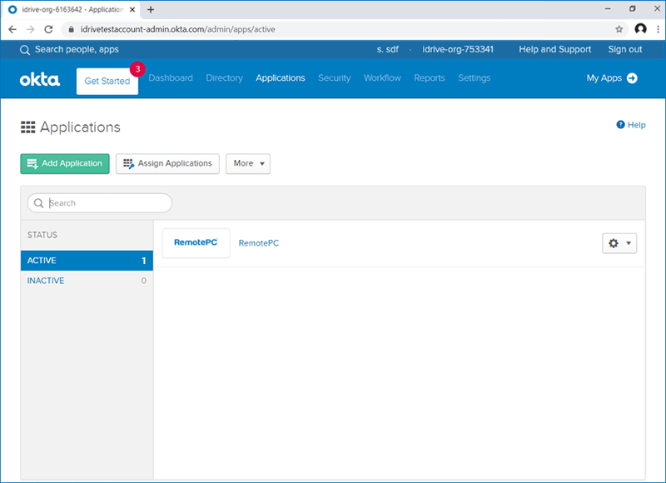
Task: Click the notification badge showing 3
Action: coord(137,69)
